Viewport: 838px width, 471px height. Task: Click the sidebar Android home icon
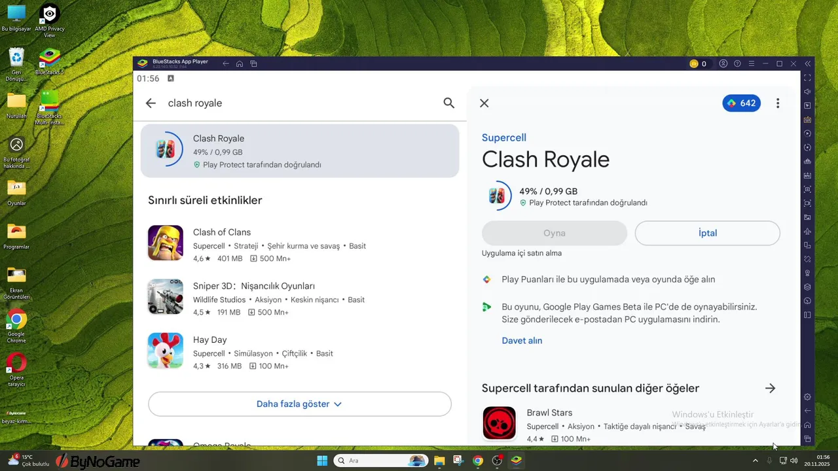point(807,425)
